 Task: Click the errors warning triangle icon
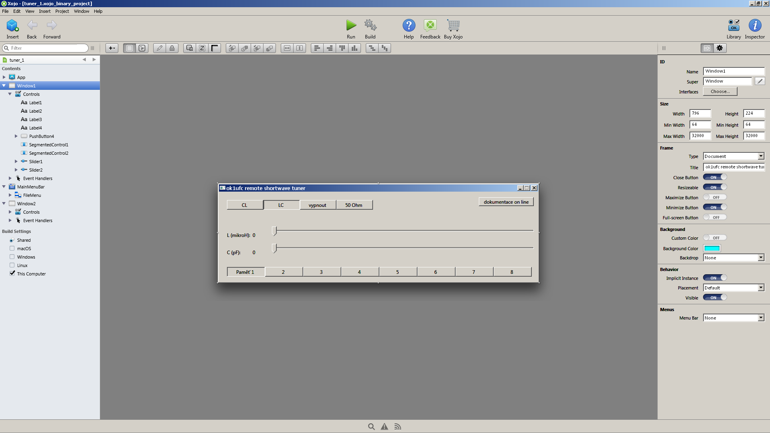(384, 427)
